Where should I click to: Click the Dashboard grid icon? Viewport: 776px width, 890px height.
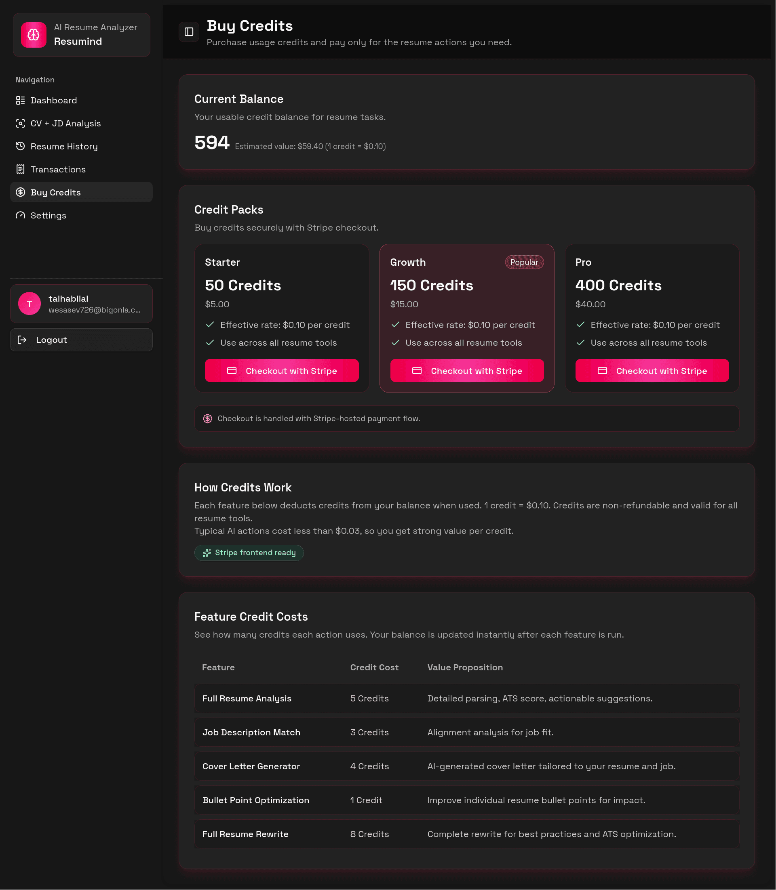20,101
